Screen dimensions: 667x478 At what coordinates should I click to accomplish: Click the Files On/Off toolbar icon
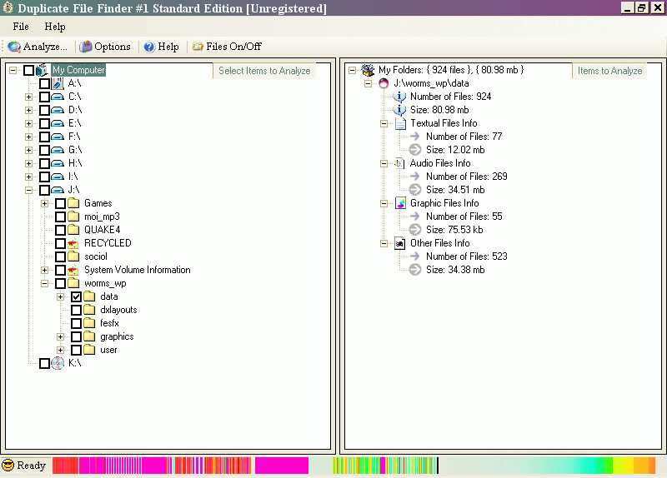(x=198, y=47)
